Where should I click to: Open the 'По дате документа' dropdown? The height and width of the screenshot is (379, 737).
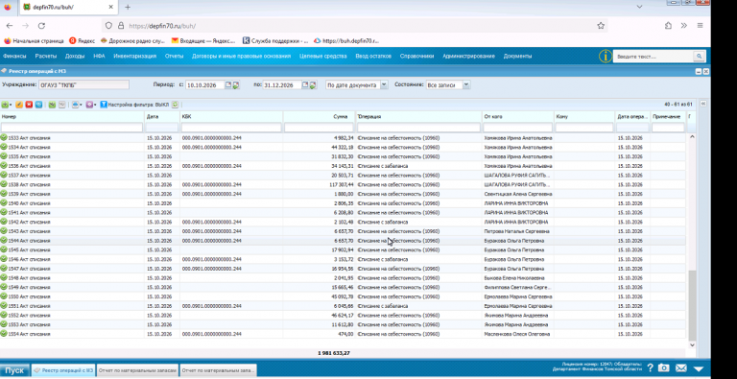point(384,85)
